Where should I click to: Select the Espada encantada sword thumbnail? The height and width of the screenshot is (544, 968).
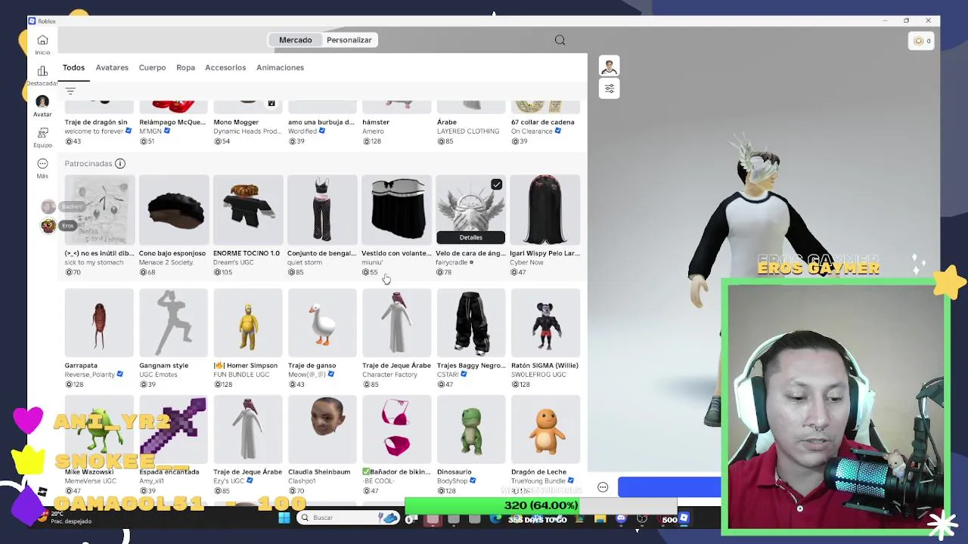click(x=173, y=429)
